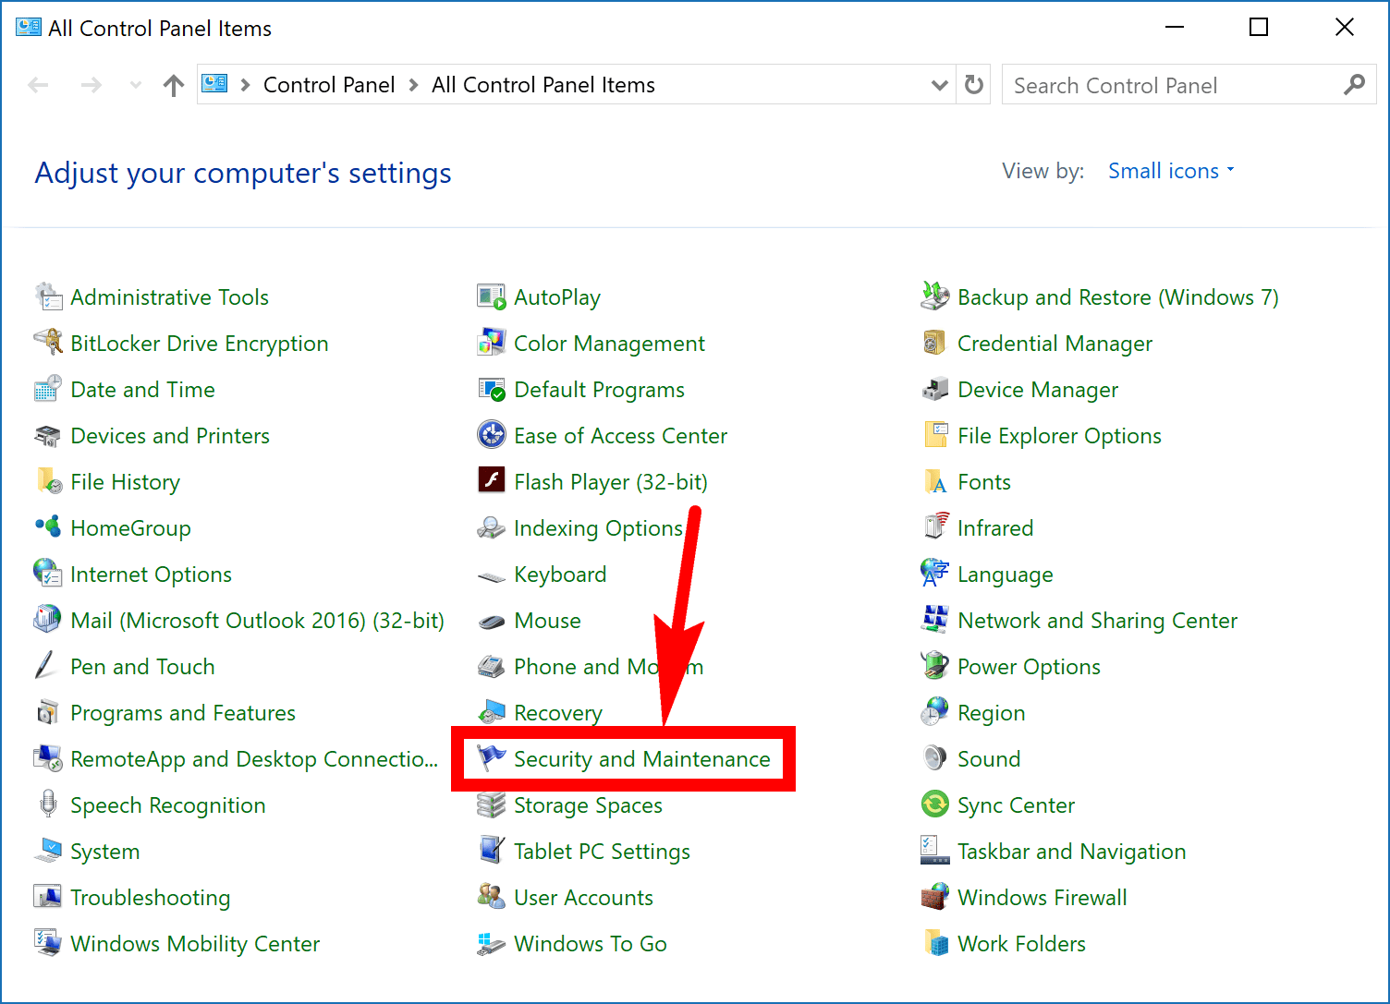This screenshot has width=1390, height=1004.
Task: Open Power Options
Action: tap(1029, 666)
